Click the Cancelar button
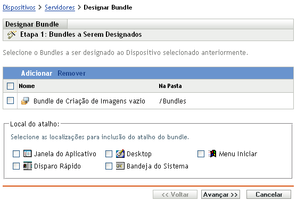 [269, 195]
